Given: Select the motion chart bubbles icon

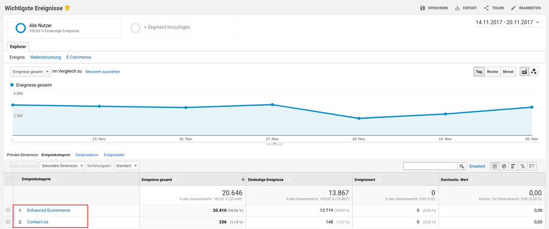Looking at the screenshot, I should [x=534, y=71].
